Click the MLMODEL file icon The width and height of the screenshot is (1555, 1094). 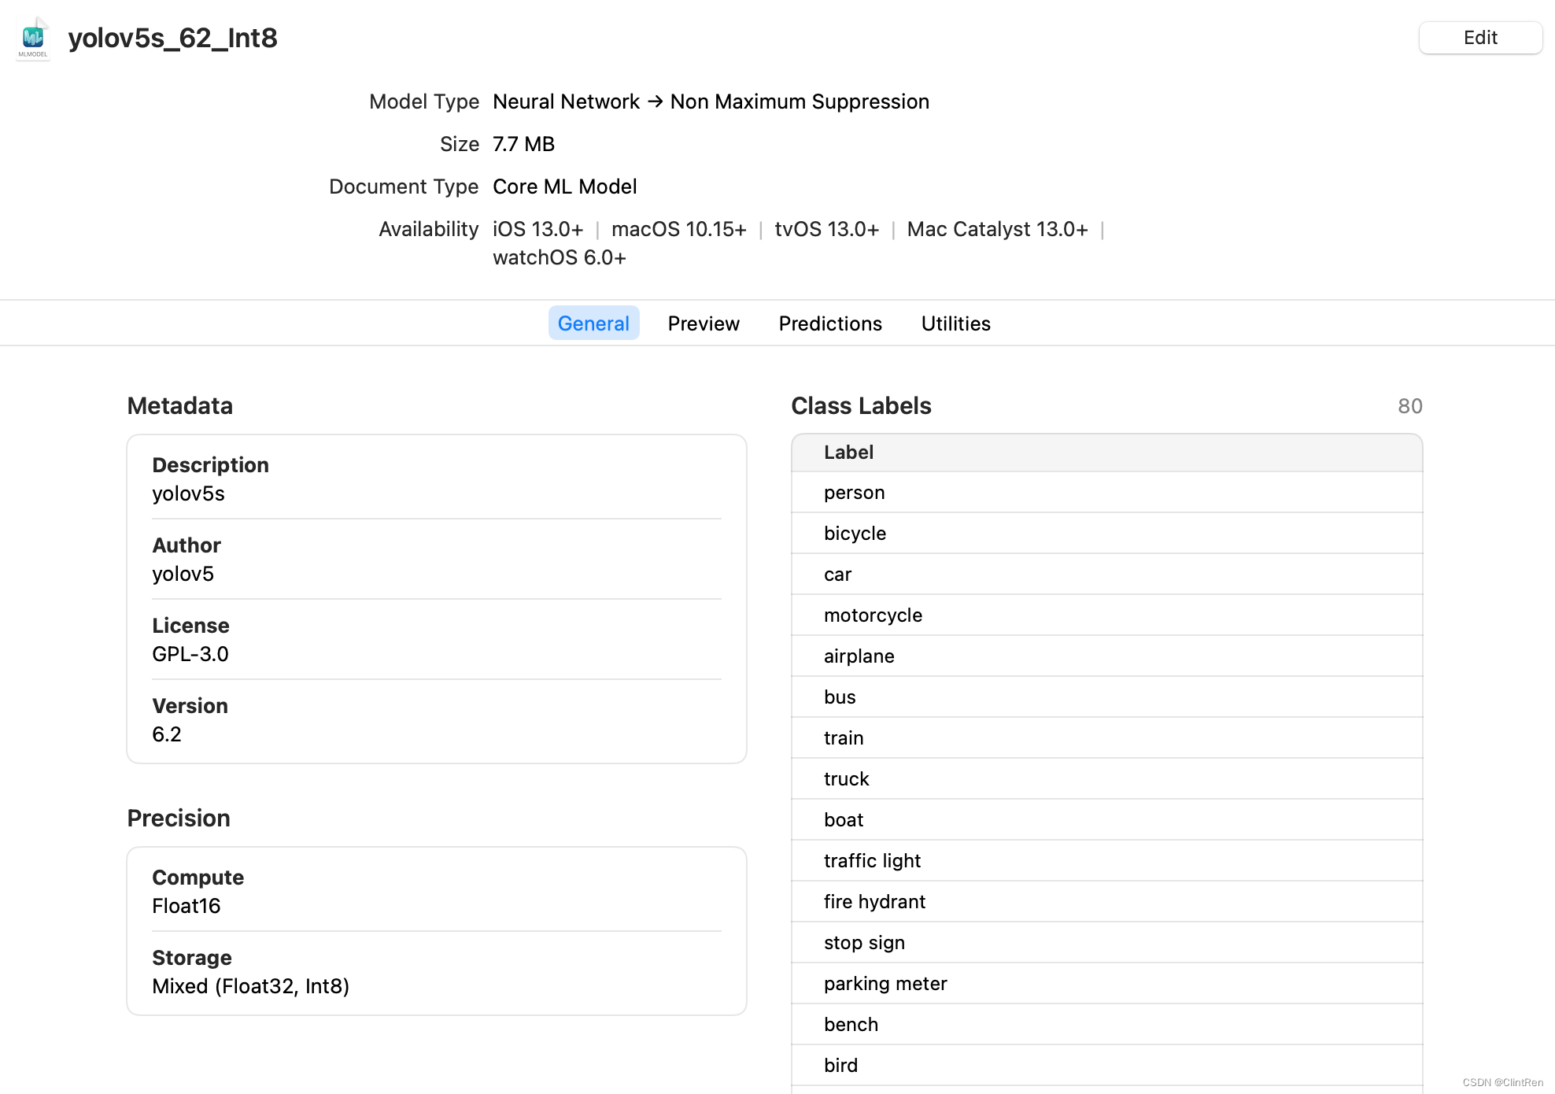pyautogui.click(x=33, y=38)
